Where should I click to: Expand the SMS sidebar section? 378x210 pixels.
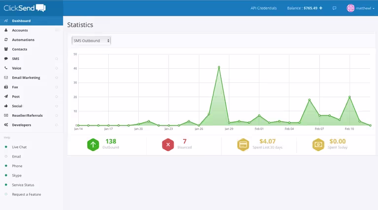pyautogui.click(x=16, y=59)
